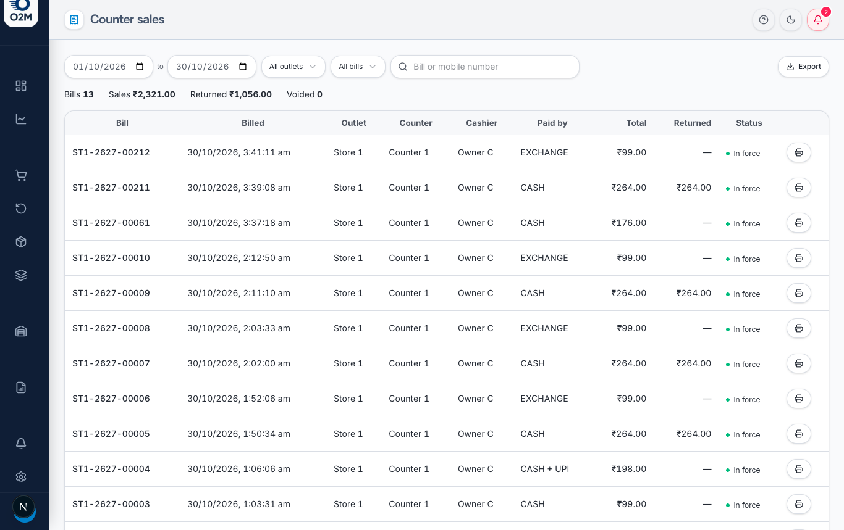Click the Export button
The image size is (844, 530).
(803, 67)
